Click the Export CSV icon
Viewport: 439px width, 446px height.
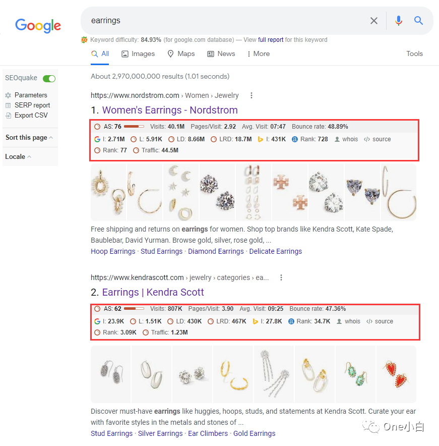pyautogui.click(x=8, y=115)
